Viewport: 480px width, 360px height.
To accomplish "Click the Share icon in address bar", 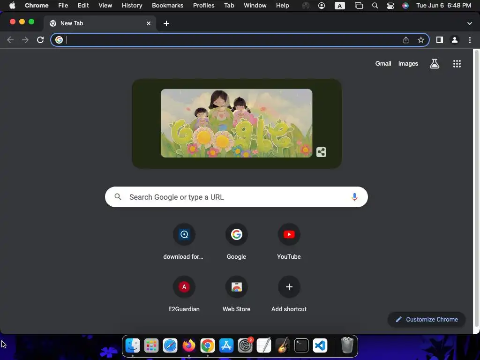I will pyautogui.click(x=406, y=40).
